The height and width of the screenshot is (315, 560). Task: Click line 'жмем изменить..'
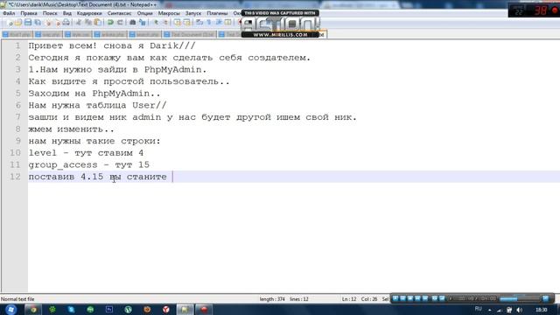click(72, 129)
